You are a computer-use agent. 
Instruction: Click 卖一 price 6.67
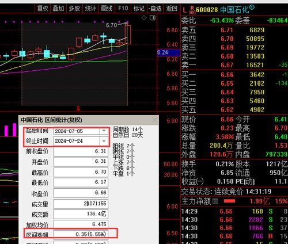point(227,65)
